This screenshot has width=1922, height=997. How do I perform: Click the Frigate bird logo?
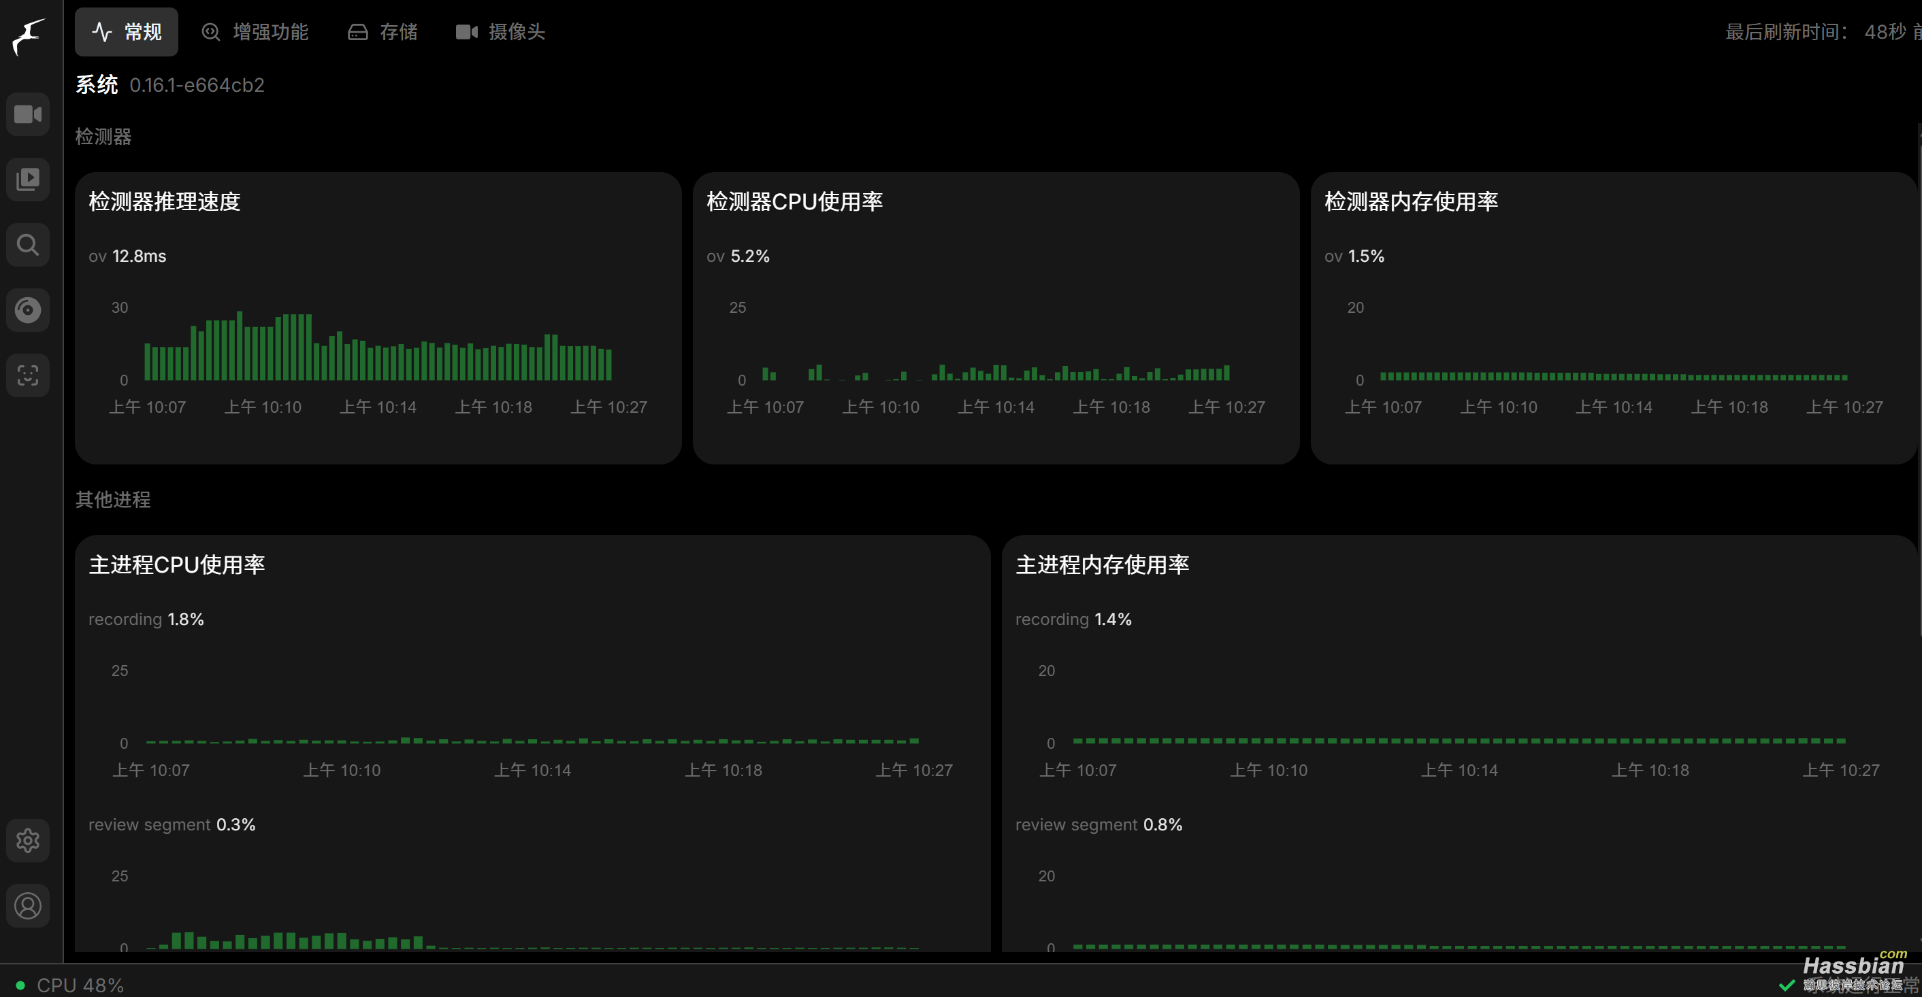29,36
